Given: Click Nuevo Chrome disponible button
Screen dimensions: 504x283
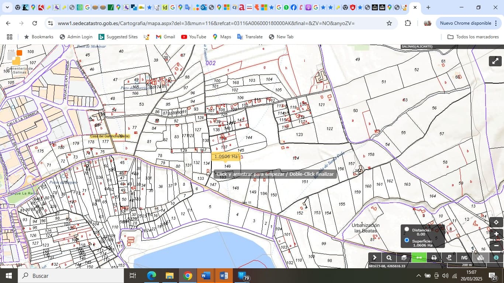Looking at the screenshot, I should point(466,23).
